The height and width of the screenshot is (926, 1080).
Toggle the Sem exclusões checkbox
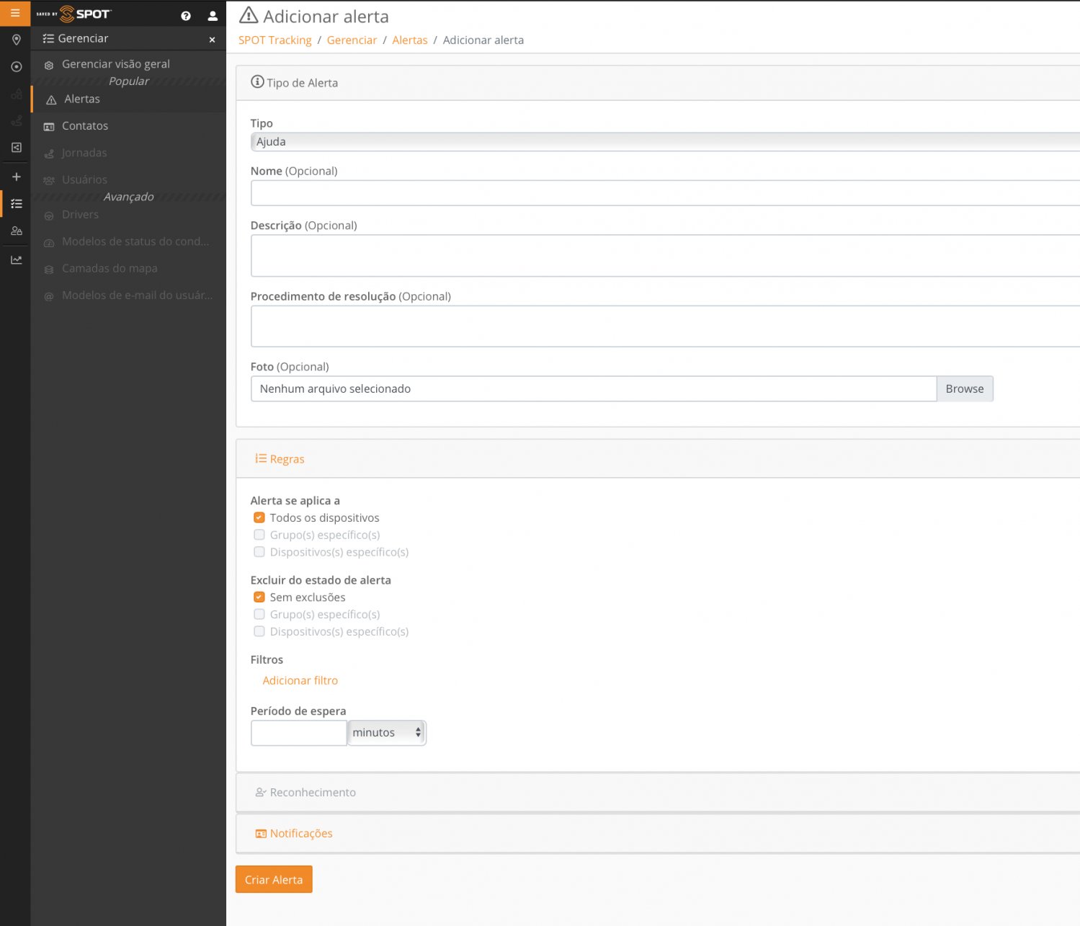(259, 597)
